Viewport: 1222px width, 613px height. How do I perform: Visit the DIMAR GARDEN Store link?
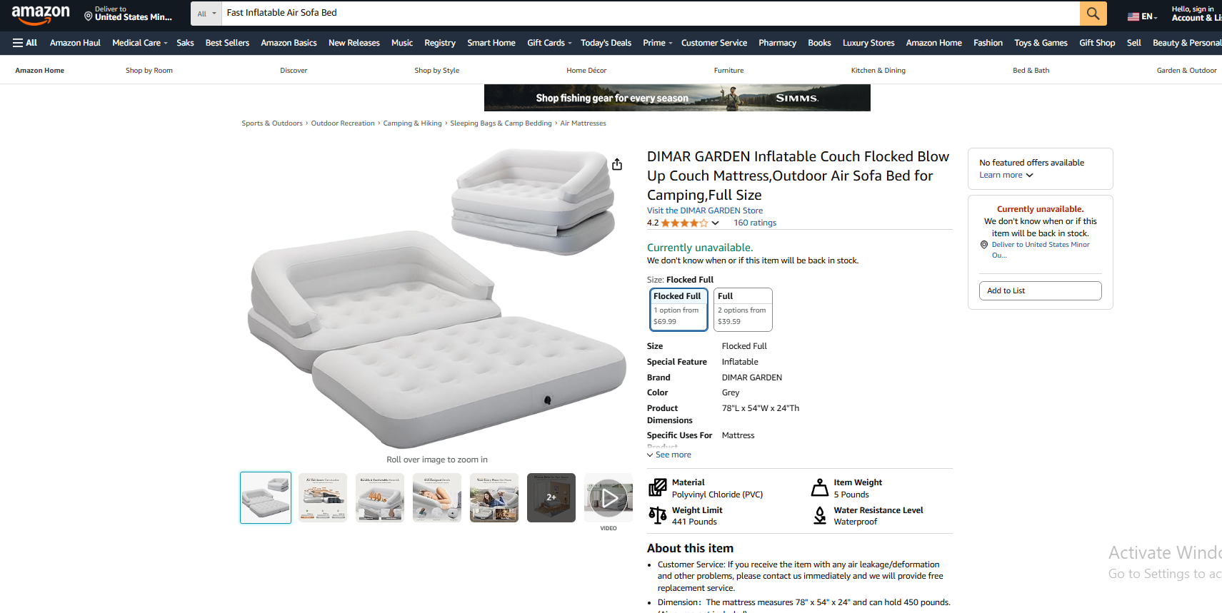[x=705, y=211]
